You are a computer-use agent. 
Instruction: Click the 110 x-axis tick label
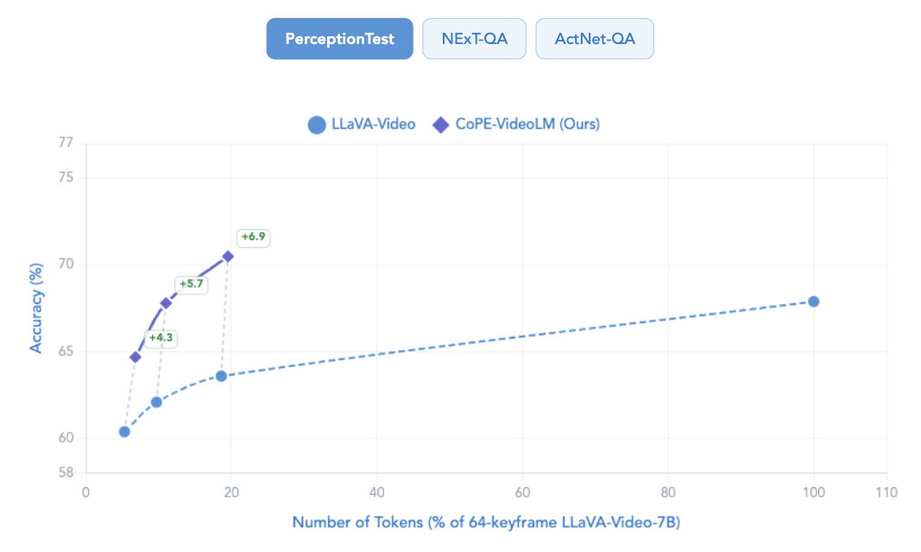(x=886, y=492)
